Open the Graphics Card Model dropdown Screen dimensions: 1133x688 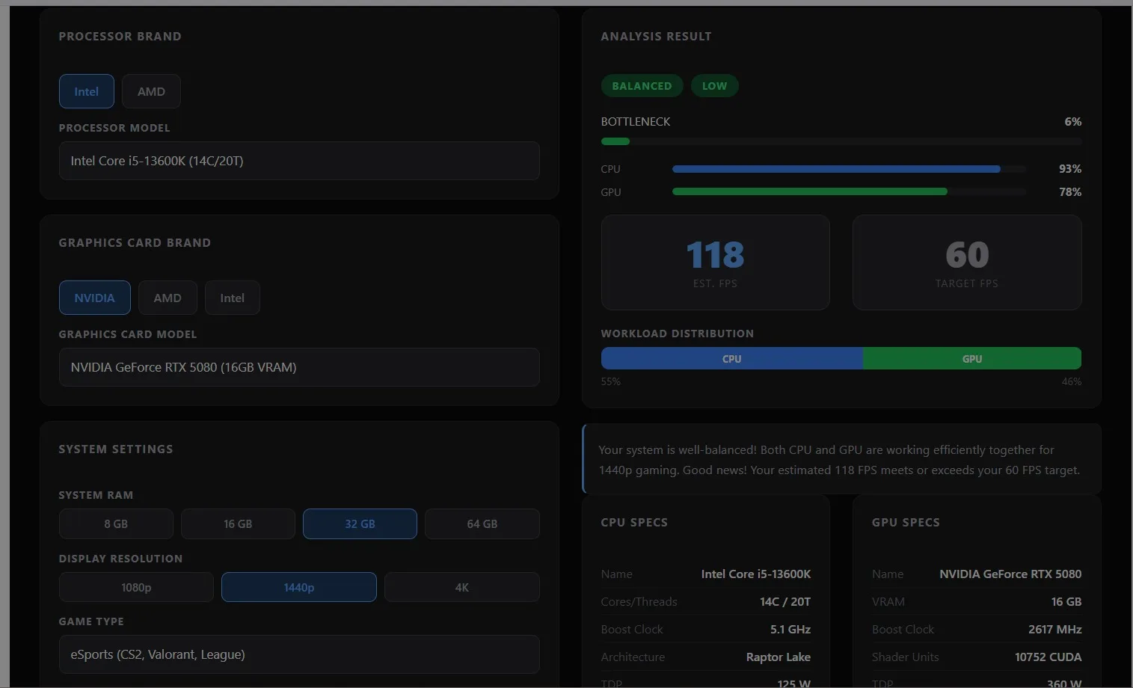299,367
